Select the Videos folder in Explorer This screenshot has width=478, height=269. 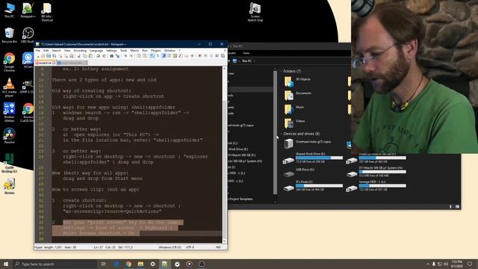coord(294,123)
